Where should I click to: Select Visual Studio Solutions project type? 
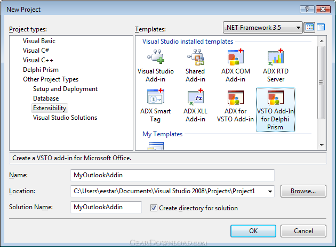point(65,118)
